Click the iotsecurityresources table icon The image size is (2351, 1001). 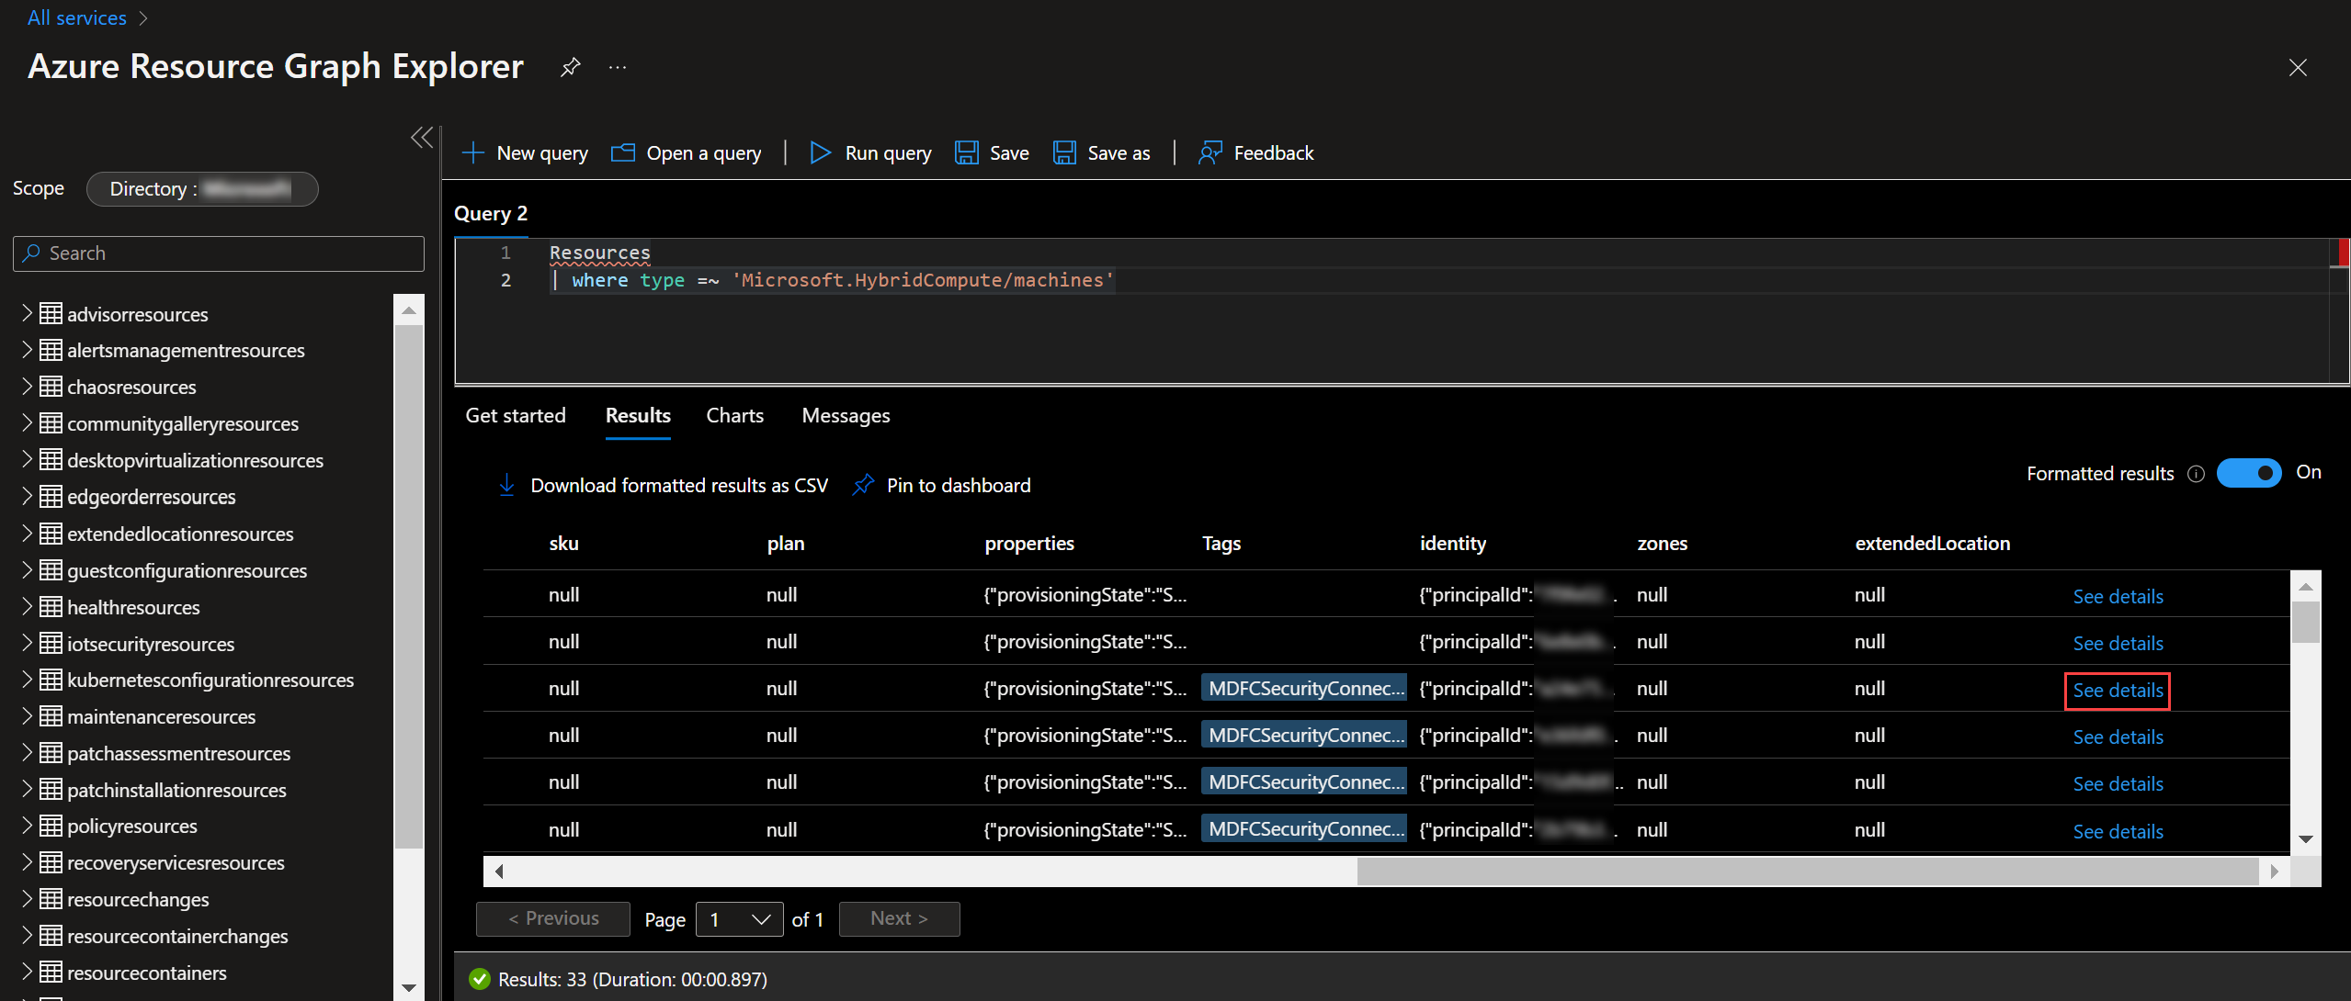(x=51, y=644)
